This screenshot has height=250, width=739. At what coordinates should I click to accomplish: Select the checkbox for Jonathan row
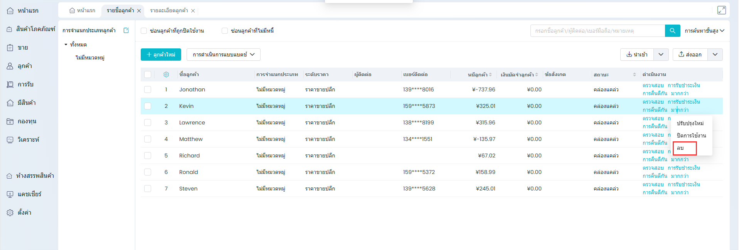[148, 89]
